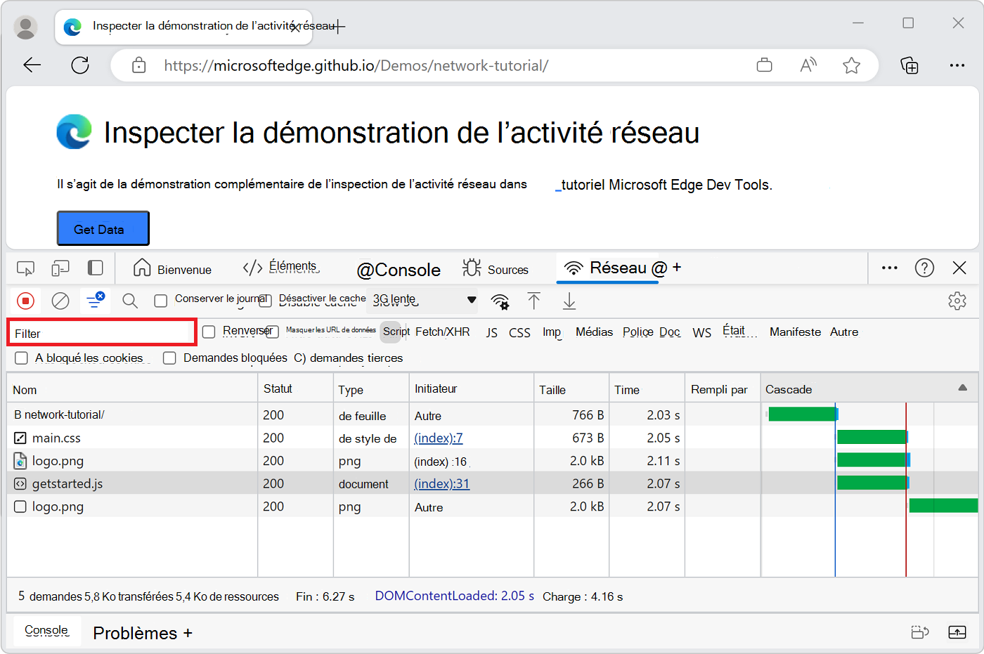
Task: Click the app available icon in address bar
Action: coord(764,65)
